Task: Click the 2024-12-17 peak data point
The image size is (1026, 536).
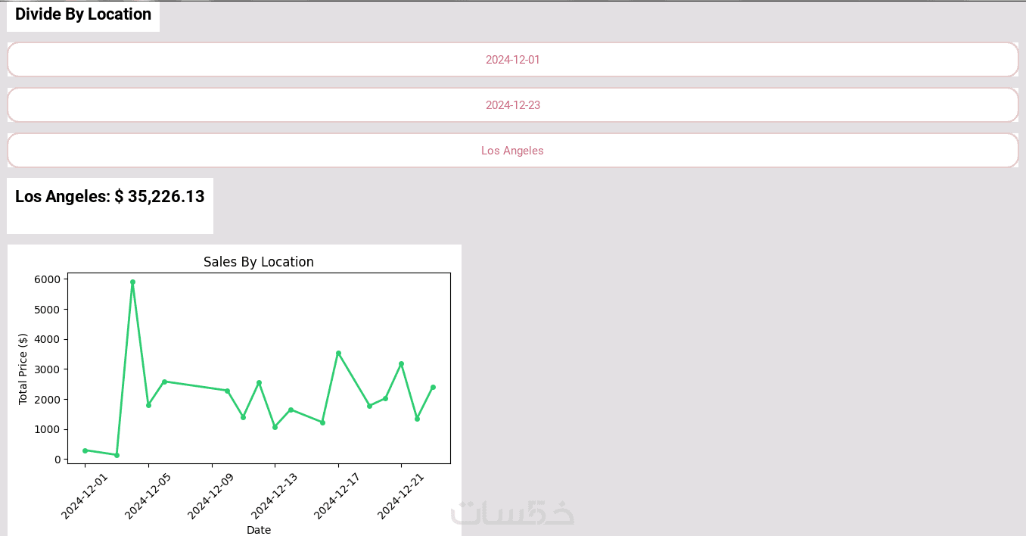Action: 338,353
